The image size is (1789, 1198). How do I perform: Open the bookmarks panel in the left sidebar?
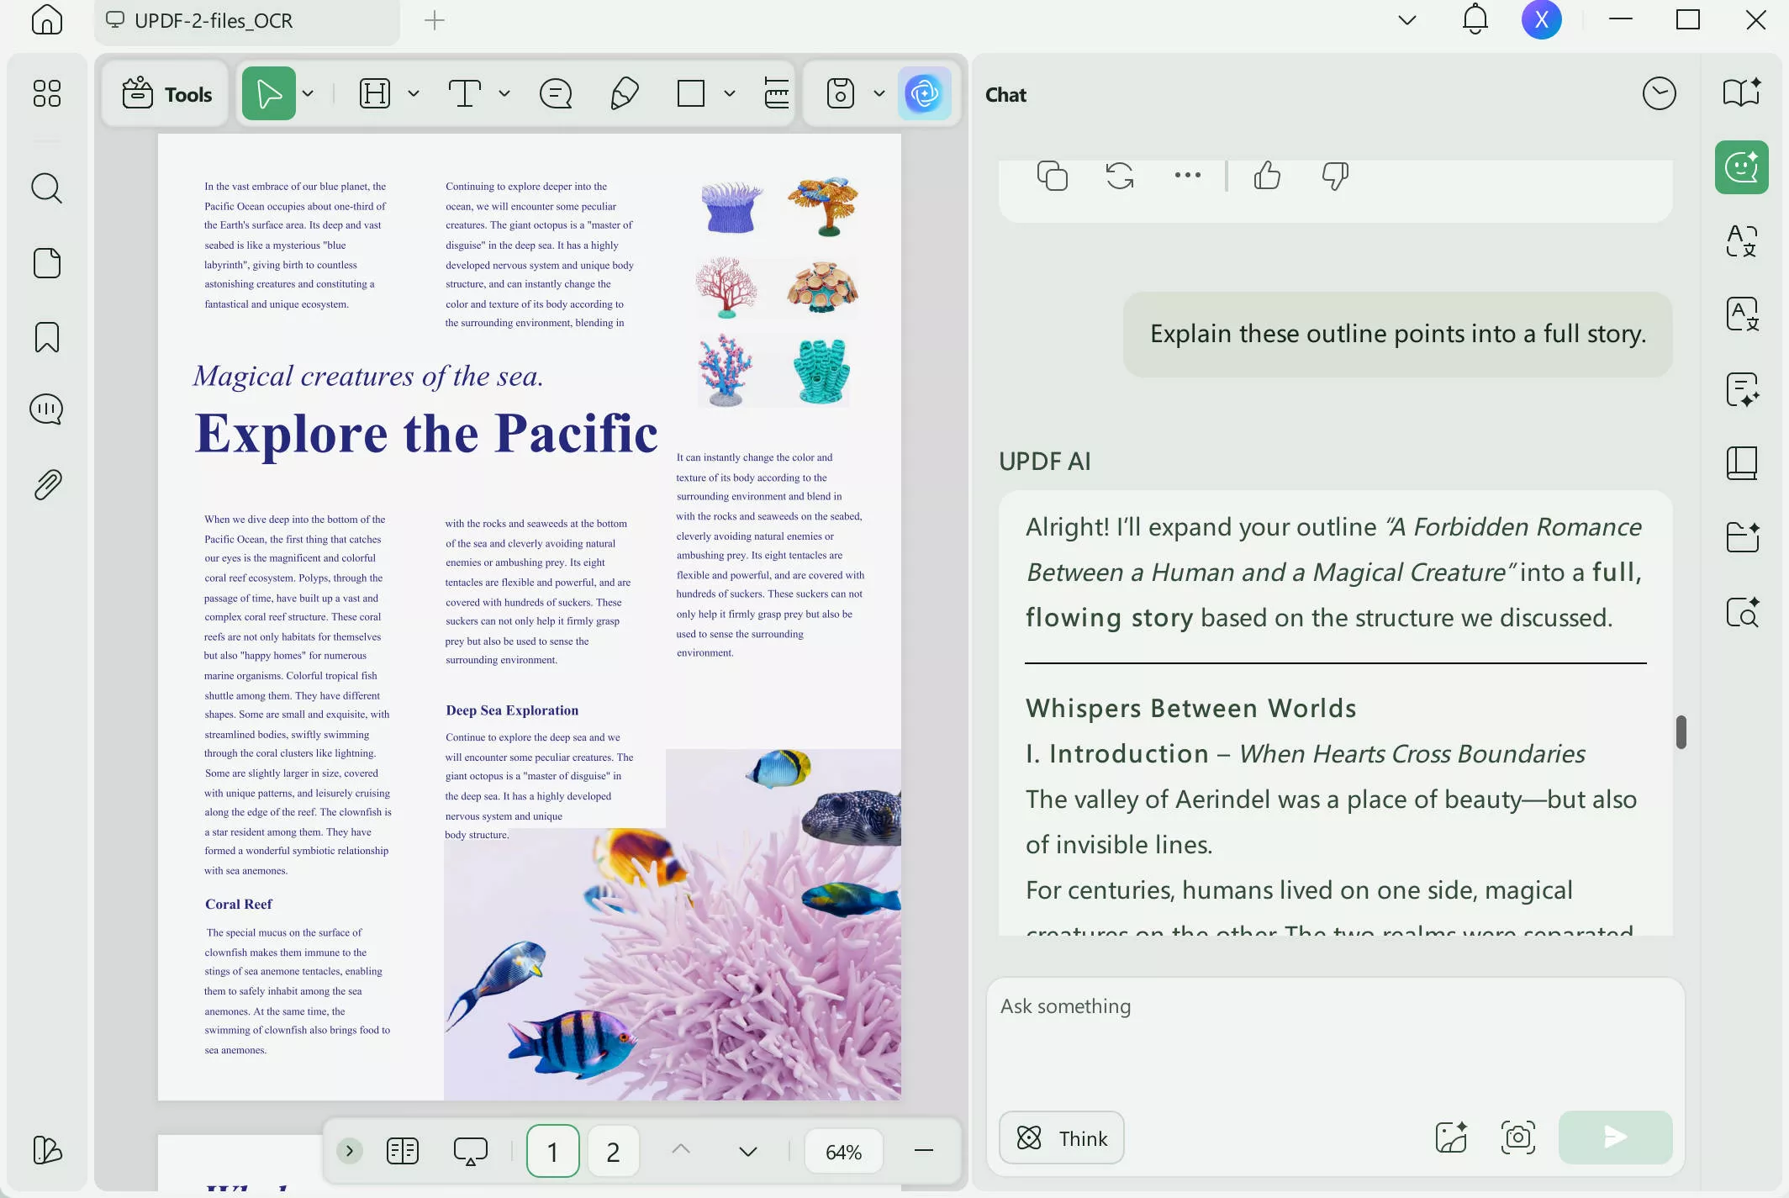click(x=46, y=336)
